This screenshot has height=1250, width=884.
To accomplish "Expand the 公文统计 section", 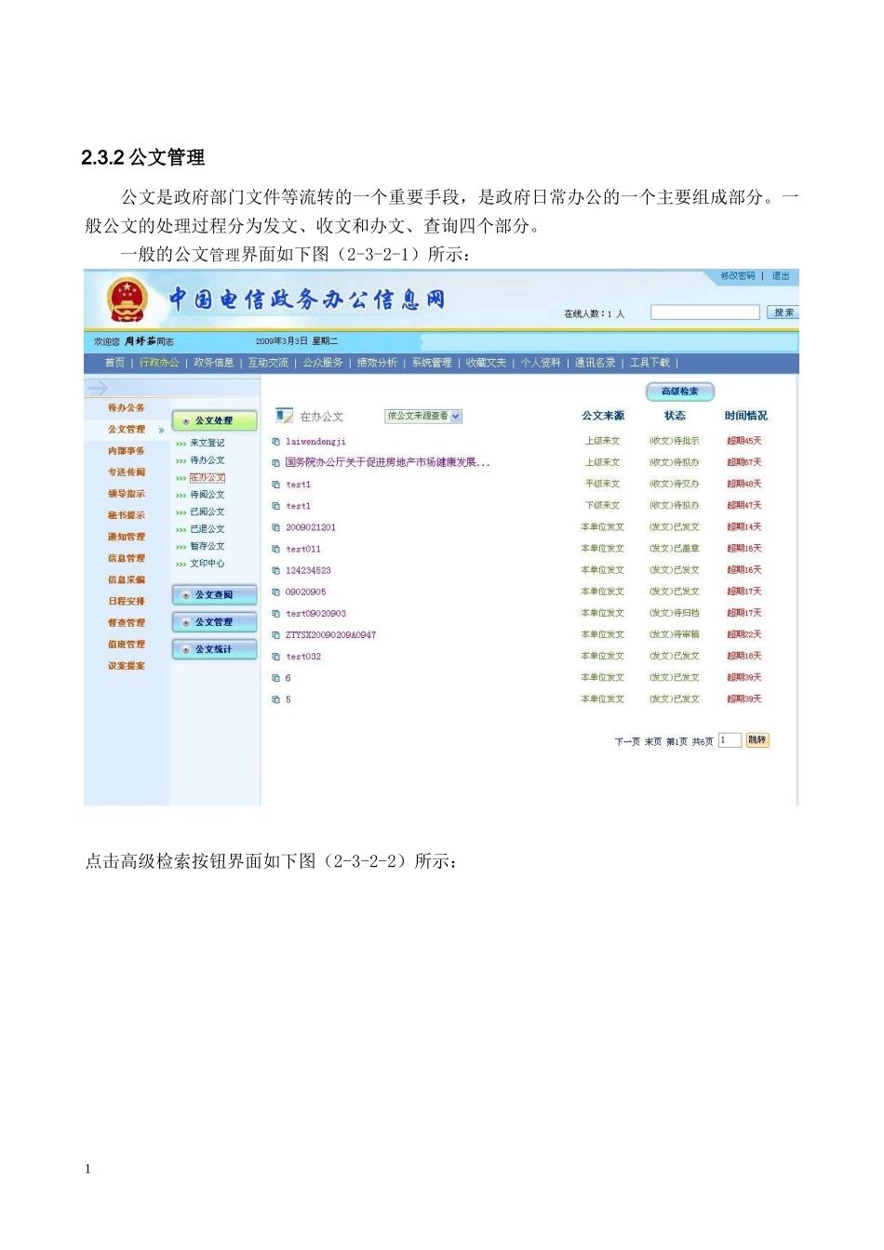I will pyautogui.click(x=215, y=649).
